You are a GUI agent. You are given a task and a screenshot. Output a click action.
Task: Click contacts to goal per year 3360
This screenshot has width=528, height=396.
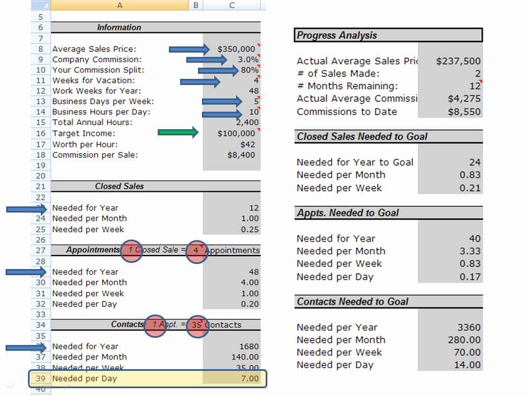(x=450, y=327)
